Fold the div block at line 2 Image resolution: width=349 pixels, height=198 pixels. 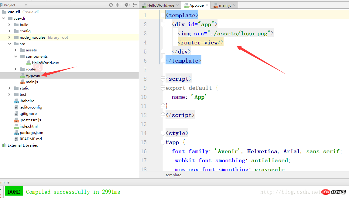coord(163,24)
